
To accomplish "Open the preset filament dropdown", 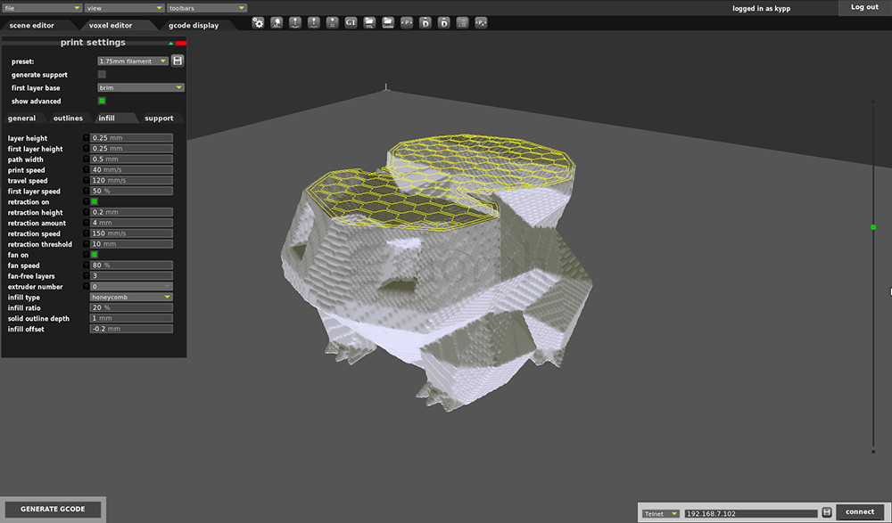I will (132, 61).
